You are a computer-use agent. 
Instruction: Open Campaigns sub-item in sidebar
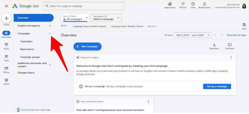click(26, 41)
